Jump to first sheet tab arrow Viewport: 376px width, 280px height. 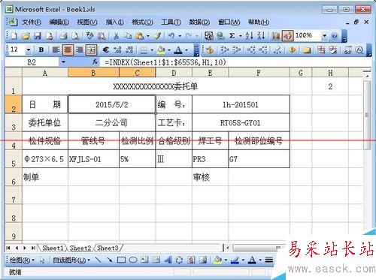pyautogui.click(x=8, y=248)
